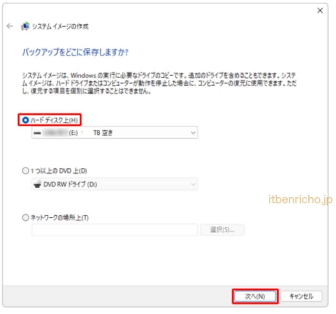
Task: Open the DVD RW ドライブ (D:) combo box
Action: tap(114, 184)
